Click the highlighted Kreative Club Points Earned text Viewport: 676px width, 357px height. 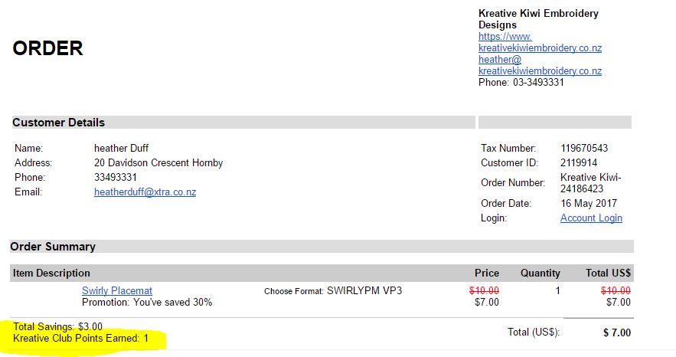[x=80, y=338]
